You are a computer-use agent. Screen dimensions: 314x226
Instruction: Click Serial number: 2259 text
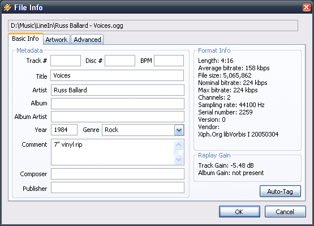click(x=225, y=112)
